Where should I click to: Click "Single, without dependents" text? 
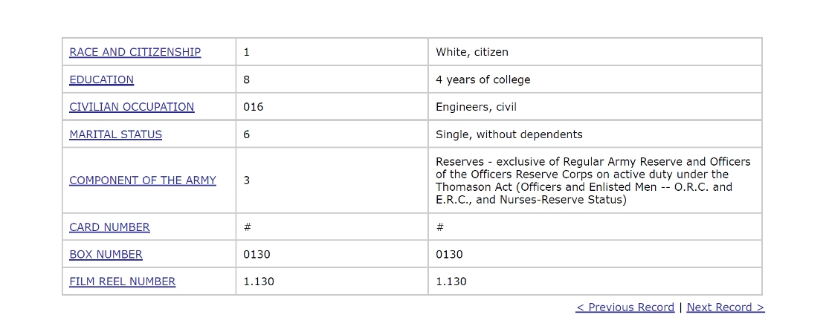coord(509,134)
